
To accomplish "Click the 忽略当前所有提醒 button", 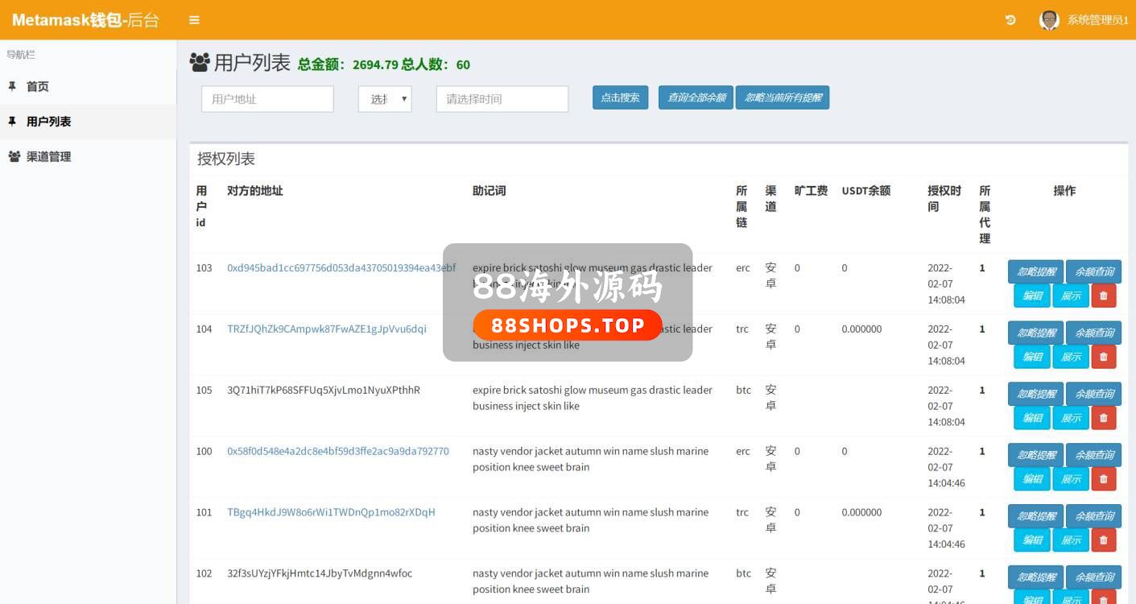I will point(782,98).
